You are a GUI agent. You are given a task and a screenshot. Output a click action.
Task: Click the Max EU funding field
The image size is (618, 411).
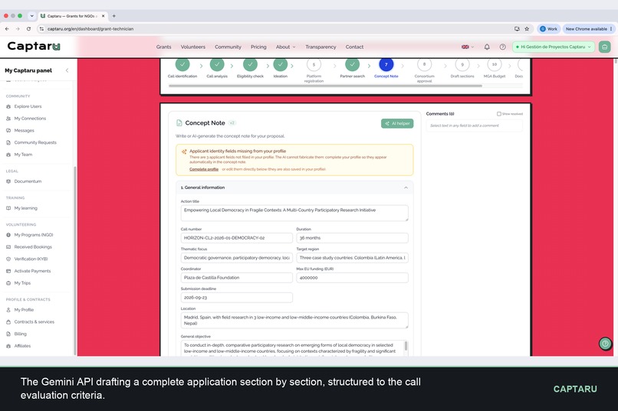[x=352, y=278]
